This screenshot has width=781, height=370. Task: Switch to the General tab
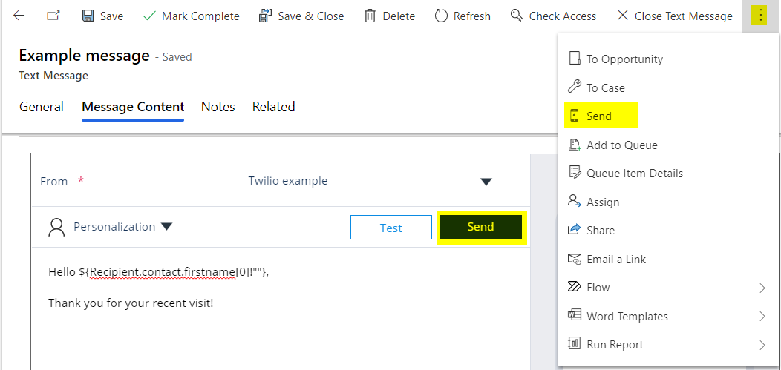pyautogui.click(x=42, y=107)
